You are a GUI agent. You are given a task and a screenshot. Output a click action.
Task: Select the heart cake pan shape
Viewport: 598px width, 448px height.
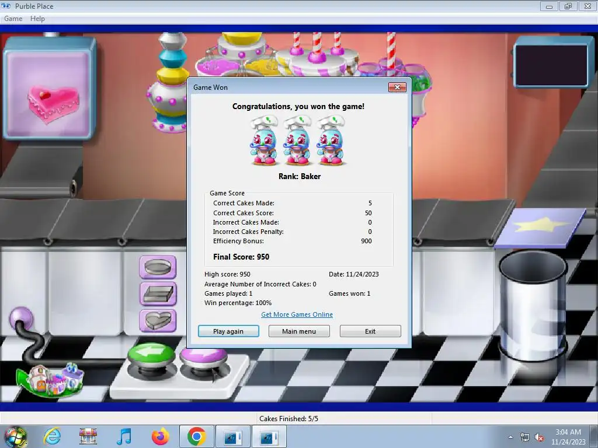click(158, 320)
